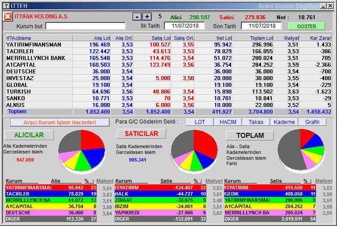
Task: Select the DEUTSCHE row in top table
Action: point(168,71)
